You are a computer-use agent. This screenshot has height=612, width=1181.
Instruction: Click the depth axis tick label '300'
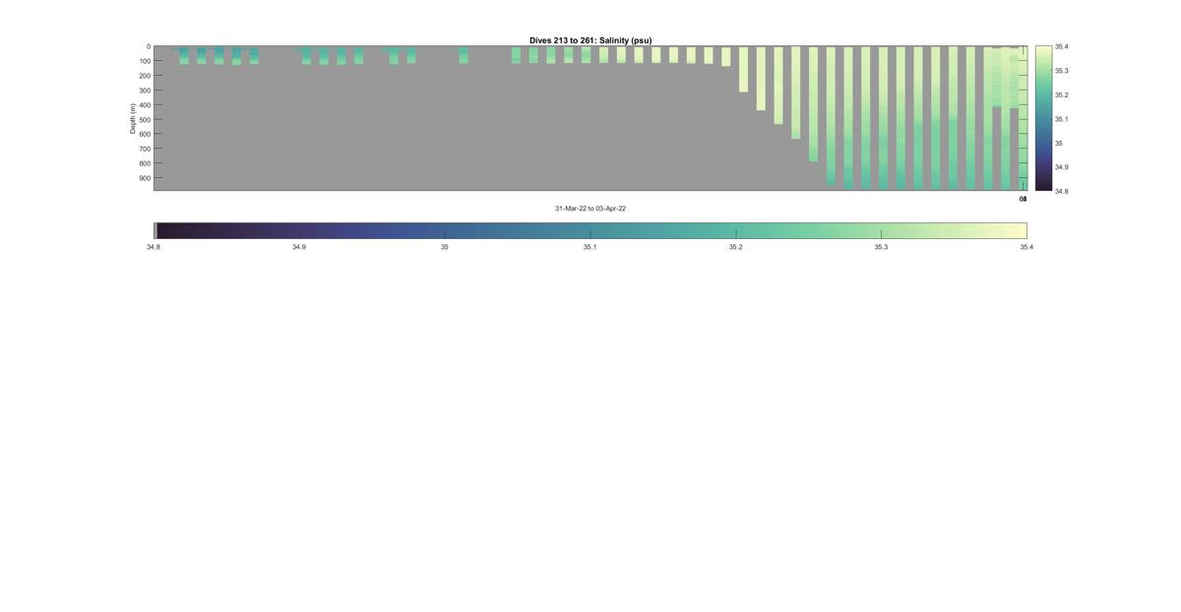(145, 91)
